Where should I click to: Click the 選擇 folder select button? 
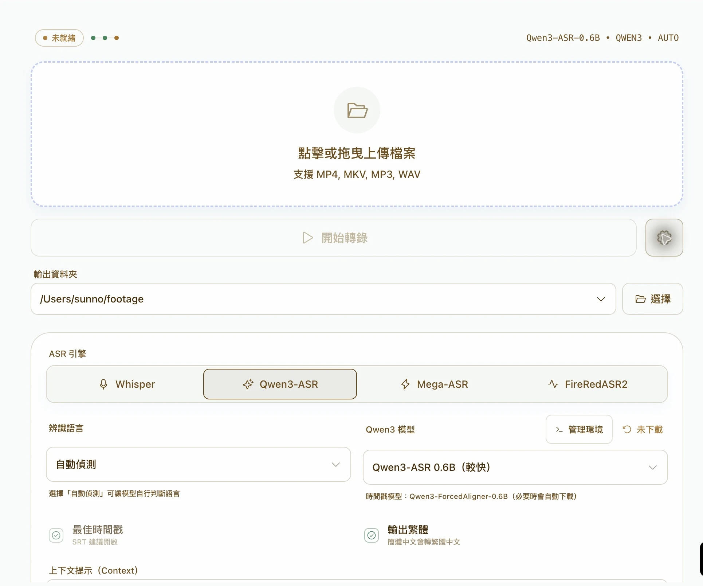[x=652, y=299]
